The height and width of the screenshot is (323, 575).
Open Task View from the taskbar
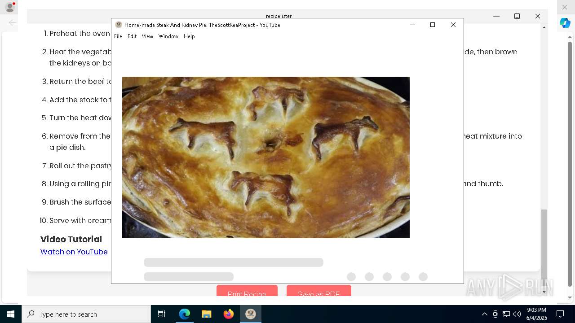[x=162, y=314]
